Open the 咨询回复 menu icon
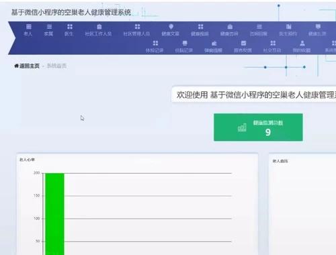The width and height of the screenshot is (336, 255). click(259, 27)
